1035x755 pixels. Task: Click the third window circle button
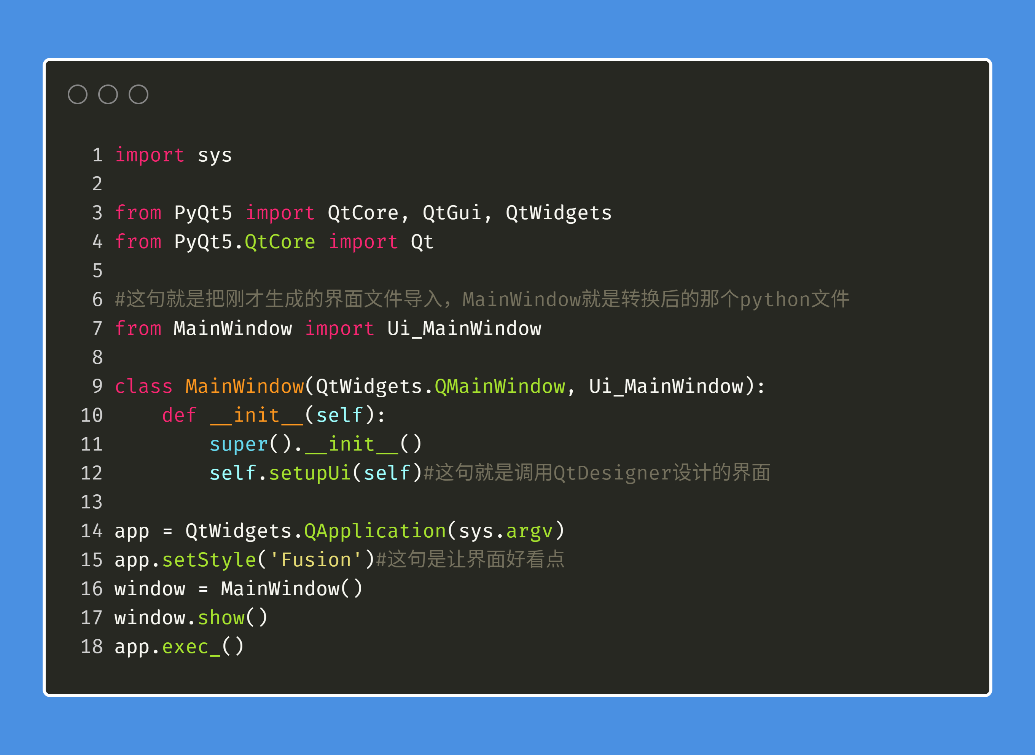tap(139, 95)
